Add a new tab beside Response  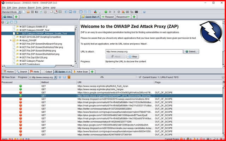click(134, 17)
